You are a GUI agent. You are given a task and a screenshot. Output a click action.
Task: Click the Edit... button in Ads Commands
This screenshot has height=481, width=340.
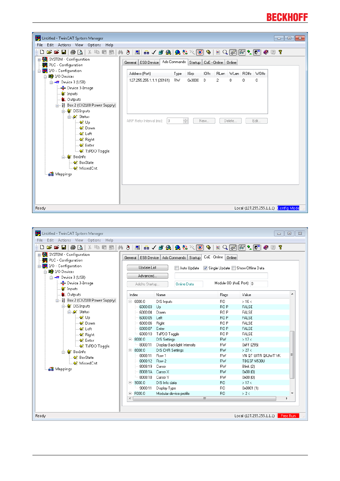[257, 121]
